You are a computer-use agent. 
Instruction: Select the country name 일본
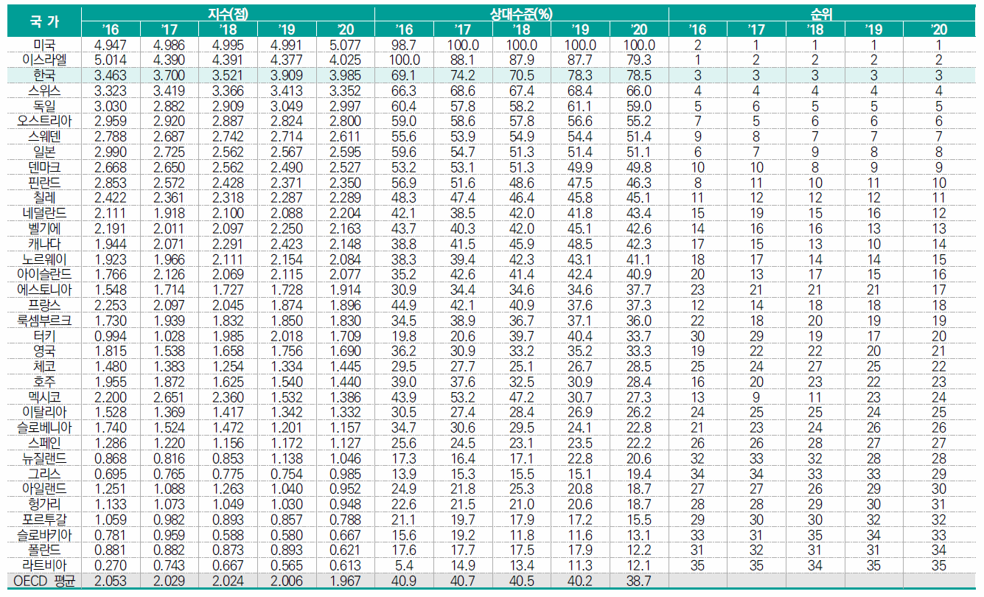(44, 152)
